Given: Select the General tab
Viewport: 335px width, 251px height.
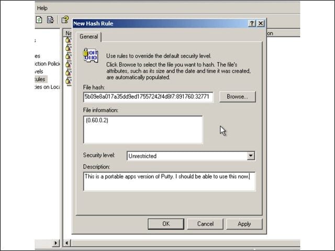Looking at the screenshot, I should click(x=88, y=37).
